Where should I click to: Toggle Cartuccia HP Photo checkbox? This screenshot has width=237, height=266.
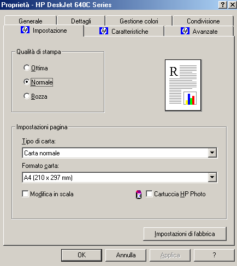pos(149,194)
